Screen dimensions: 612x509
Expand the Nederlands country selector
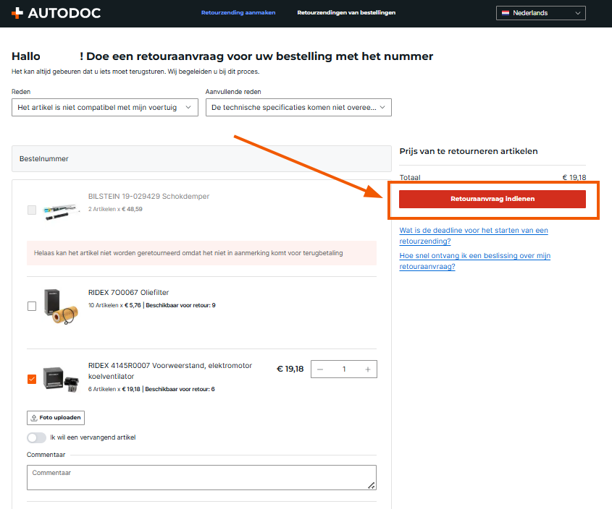[x=540, y=13]
